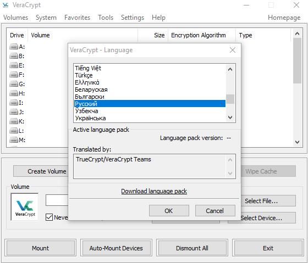Select drive J: icon in drive list
This screenshot has width=308, height=263.
14,112
